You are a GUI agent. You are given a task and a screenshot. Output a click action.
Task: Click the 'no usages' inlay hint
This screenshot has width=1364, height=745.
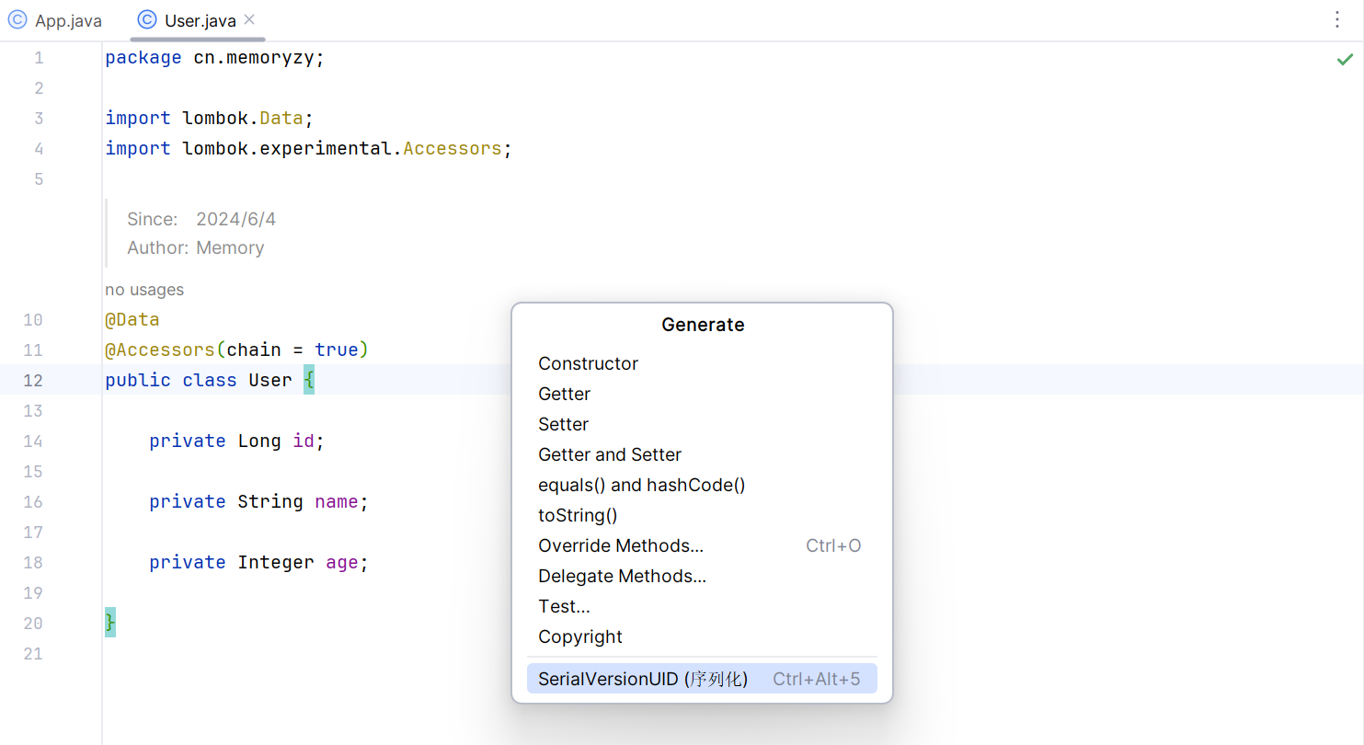[144, 290]
